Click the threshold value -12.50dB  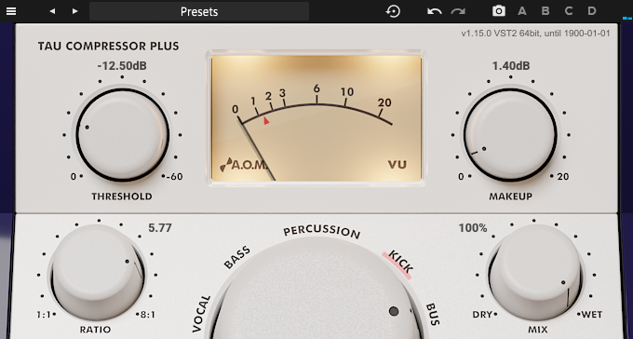click(x=122, y=66)
